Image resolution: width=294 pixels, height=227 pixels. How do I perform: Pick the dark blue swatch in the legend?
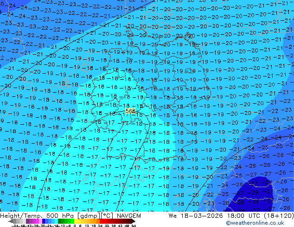(x=44, y=221)
